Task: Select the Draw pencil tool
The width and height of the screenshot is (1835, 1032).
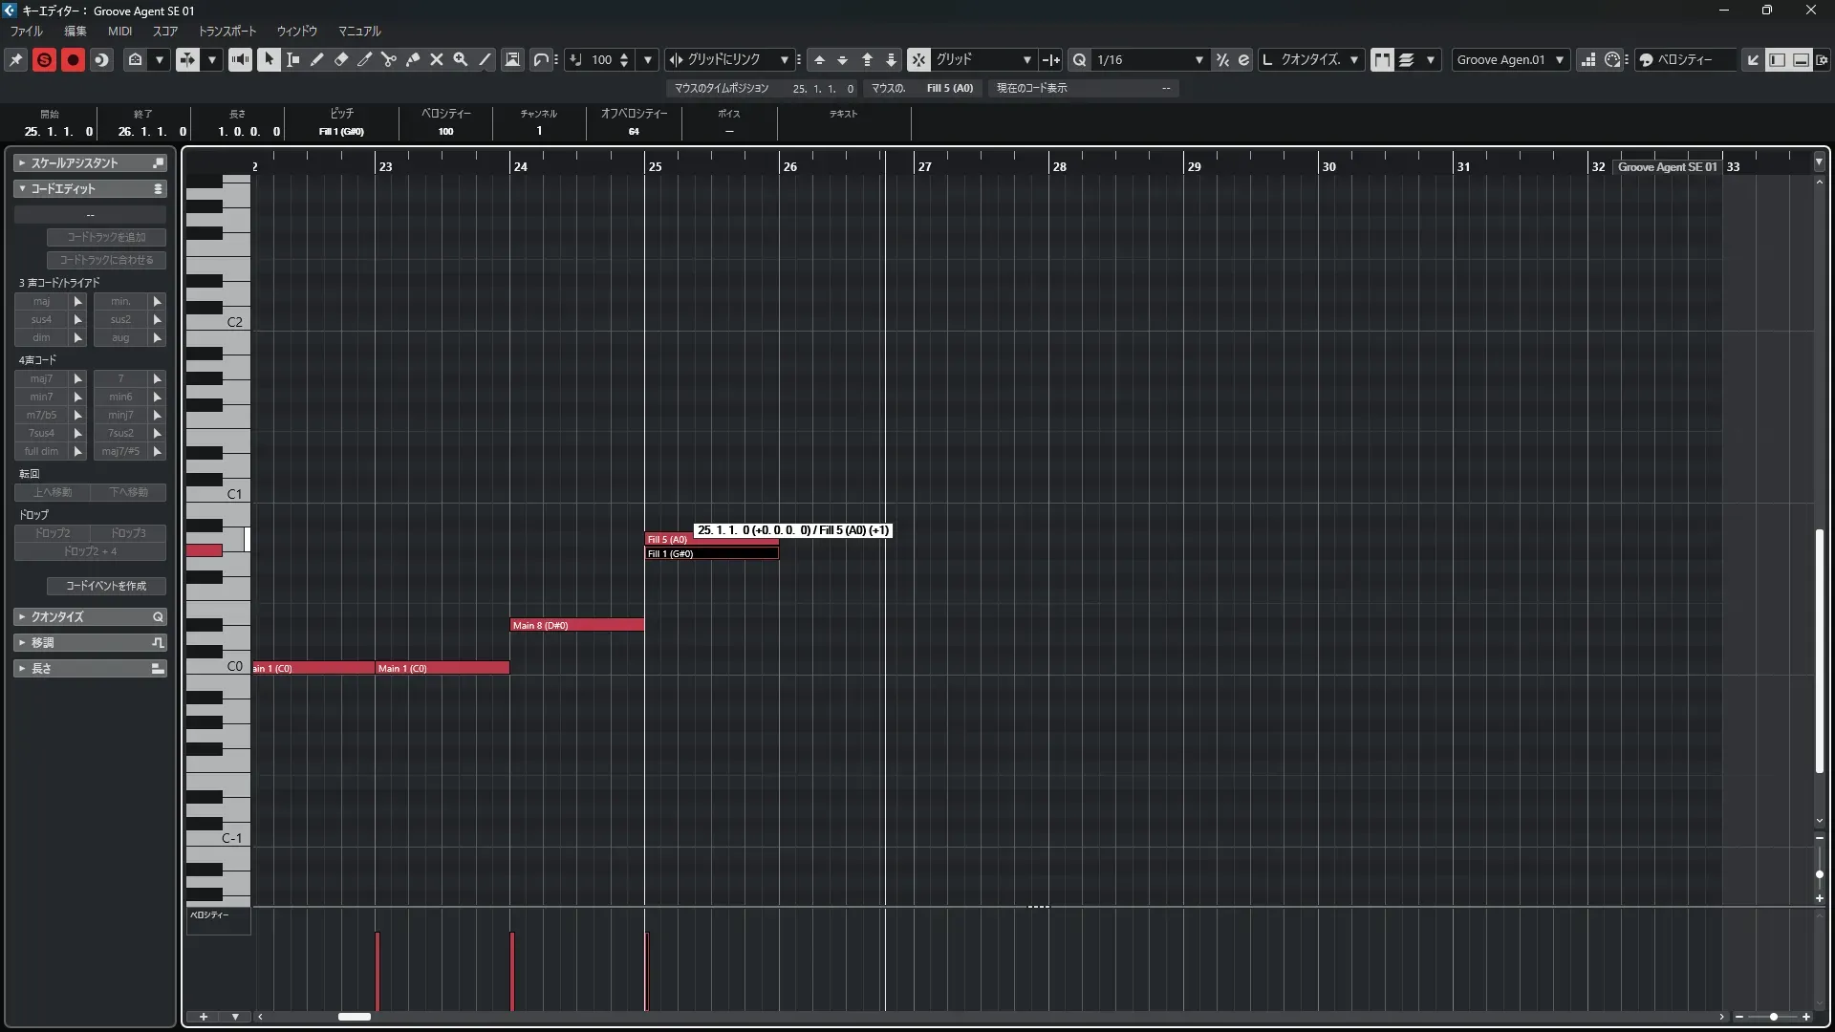Action: point(317,59)
